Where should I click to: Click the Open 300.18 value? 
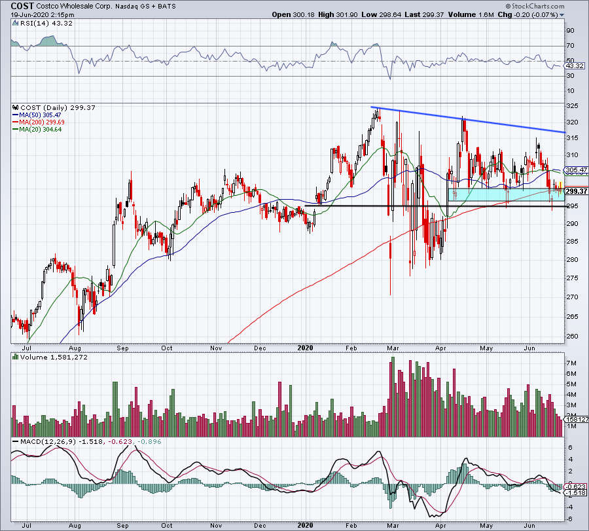tap(293, 14)
